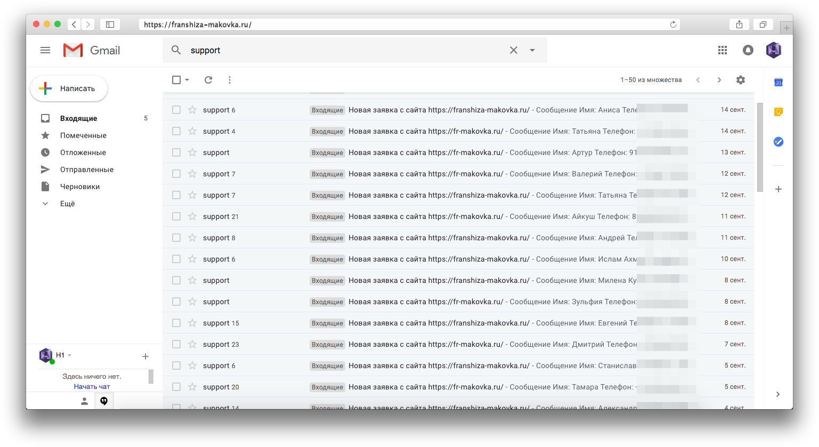Open the 12 сент. email from Татьяна
The height and width of the screenshot is (447, 819).
pyautogui.click(x=458, y=195)
